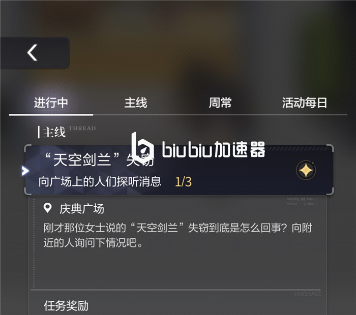Switch to the 进行中 tab
This screenshot has width=356, height=315.
coord(51,103)
